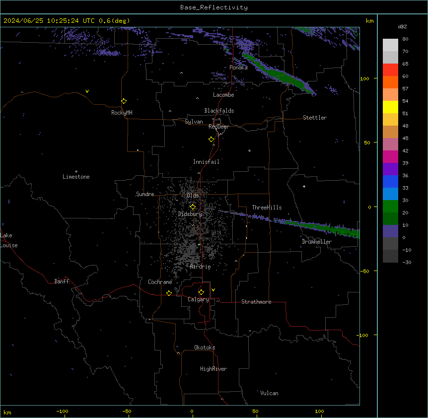Click the HighRiver city label
Viewport: 428px width, 418px height.
point(214,369)
